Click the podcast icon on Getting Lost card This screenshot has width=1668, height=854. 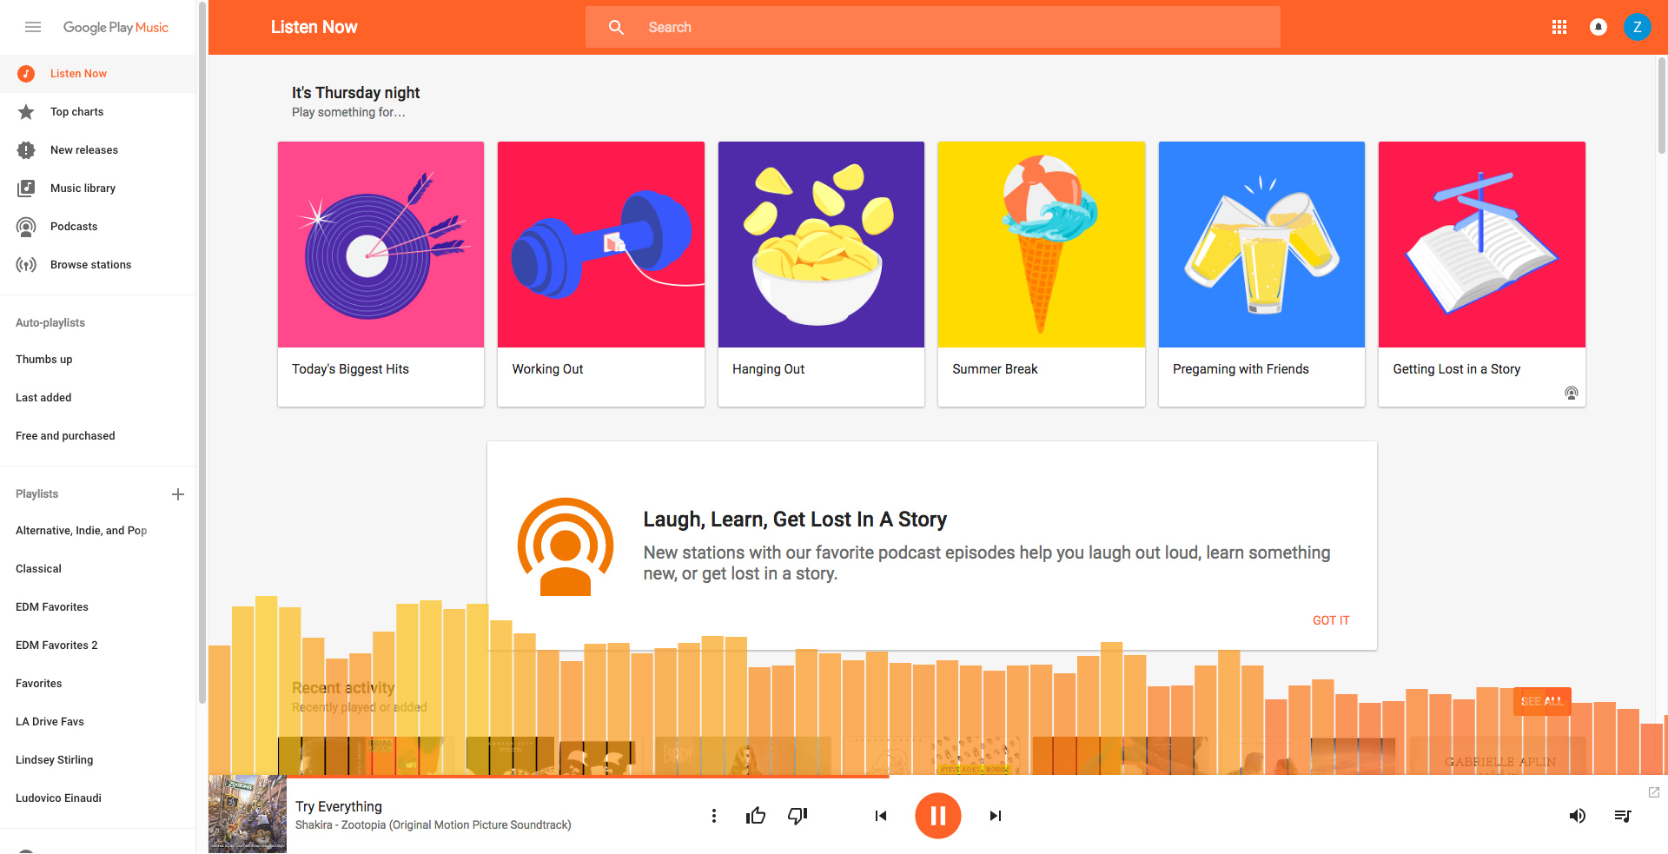[1572, 393]
